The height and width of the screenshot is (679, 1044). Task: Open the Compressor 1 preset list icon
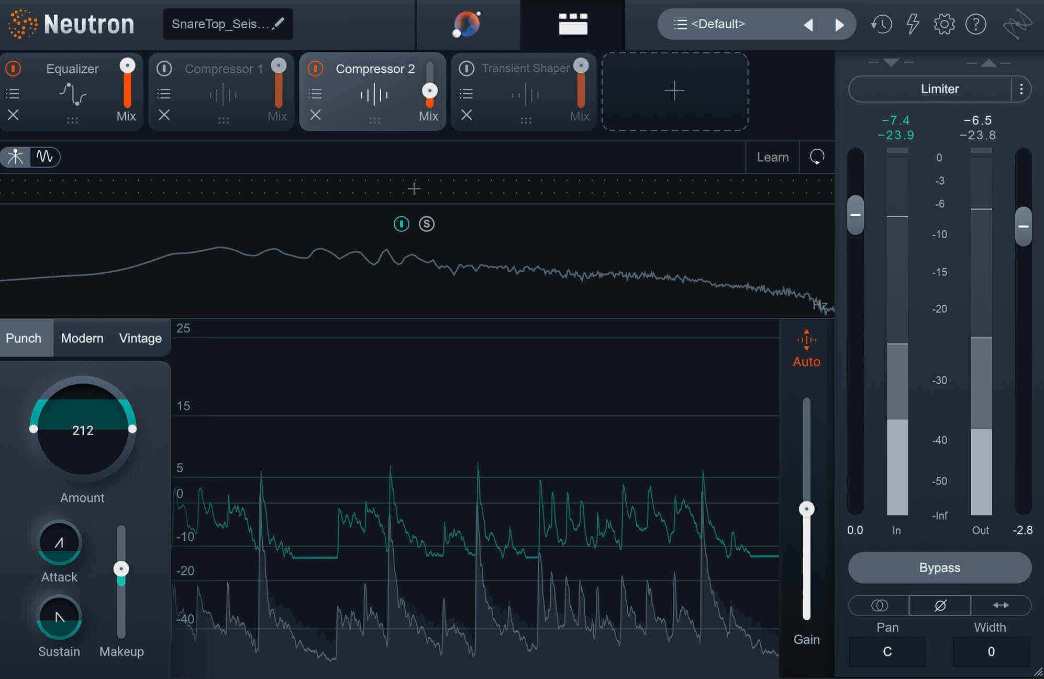(x=164, y=94)
